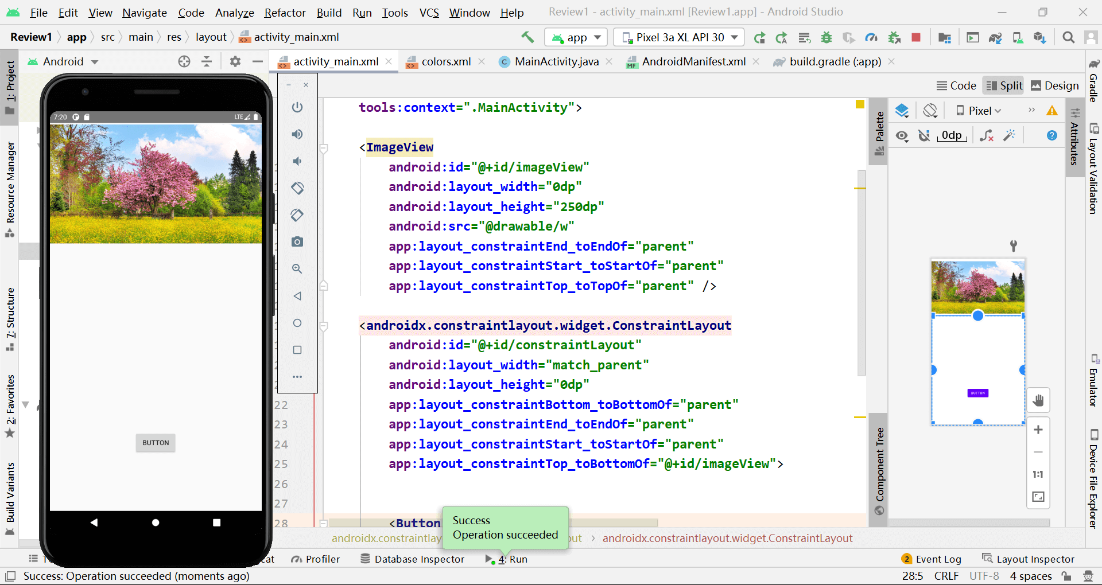Open the Build menu
The image size is (1102, 585).
coord(329,13)
